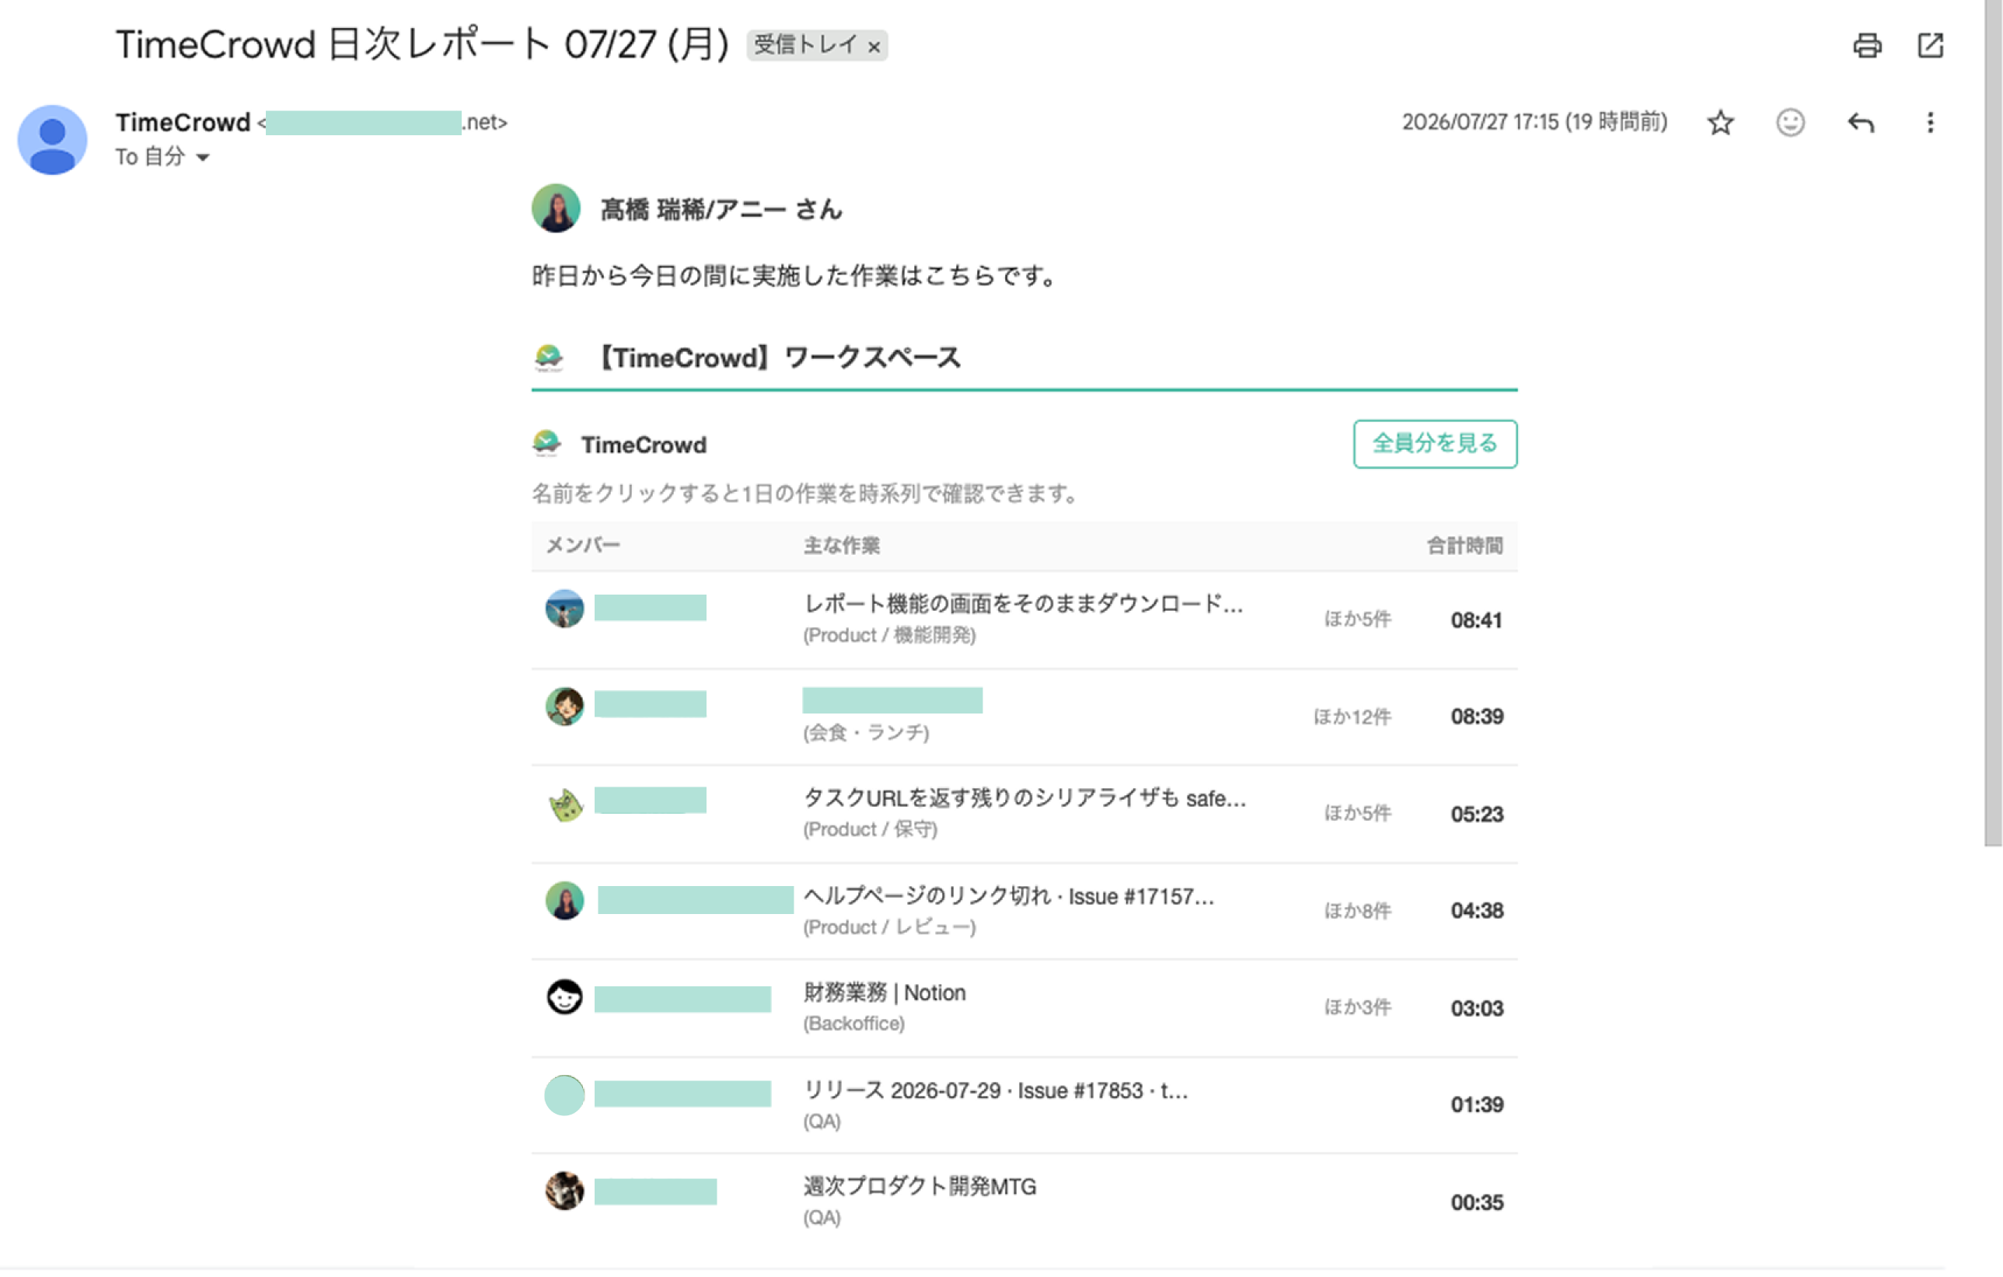This screenshot has width=2003, height=1277.
Task: Open the green cat avatar in the 05:23 row
Action: pos(566,804)
